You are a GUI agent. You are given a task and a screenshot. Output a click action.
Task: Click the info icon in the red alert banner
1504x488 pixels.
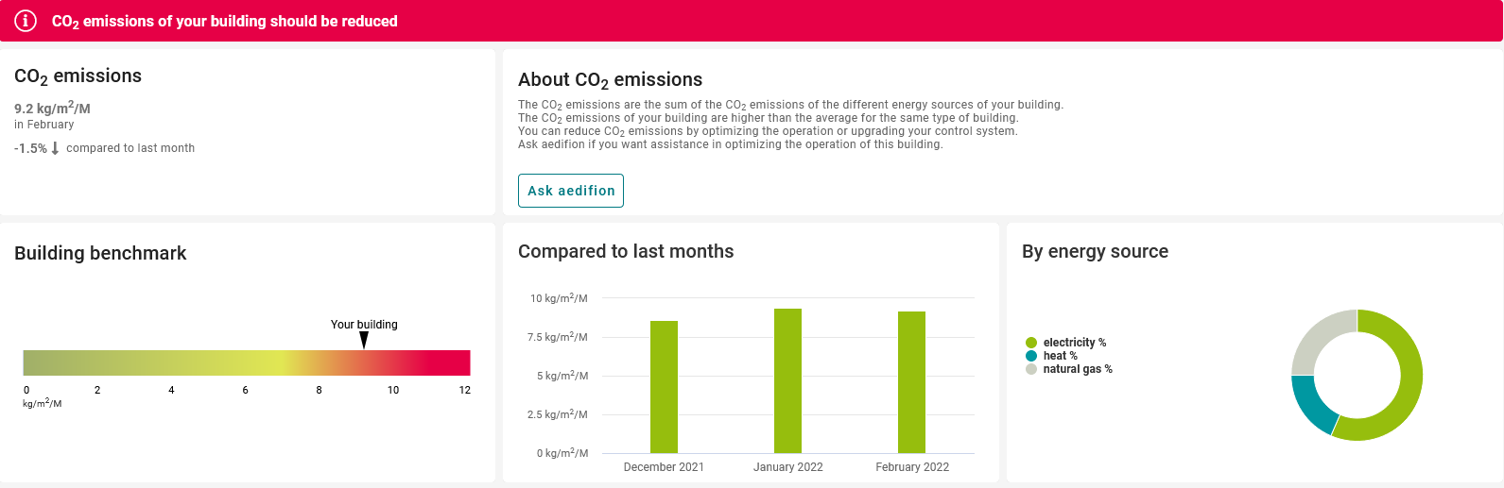[x=26, y=21]
